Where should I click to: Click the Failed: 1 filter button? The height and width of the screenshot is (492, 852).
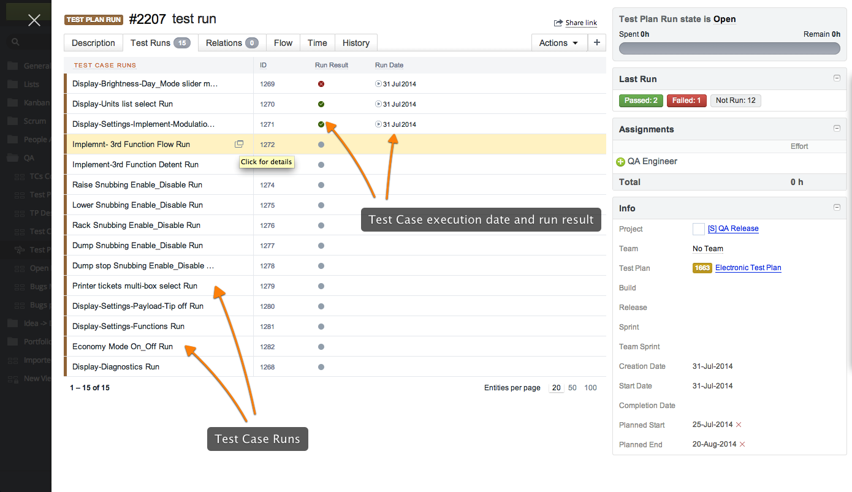pos(687,100)
